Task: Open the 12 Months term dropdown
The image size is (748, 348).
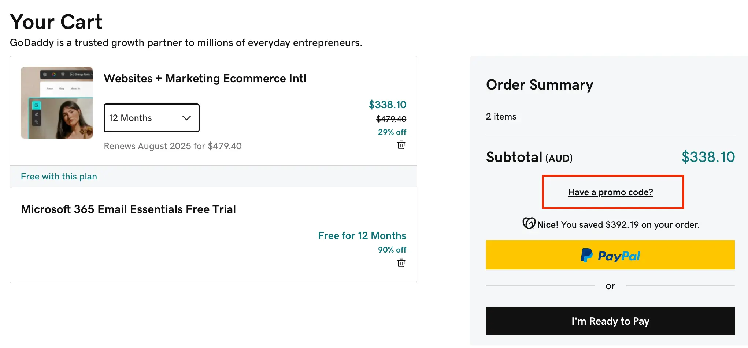Action: (x=151, y=118)
